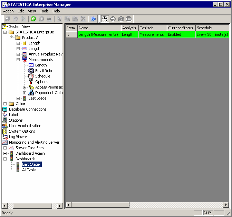Select the System View root node

[x=19, y=27]
